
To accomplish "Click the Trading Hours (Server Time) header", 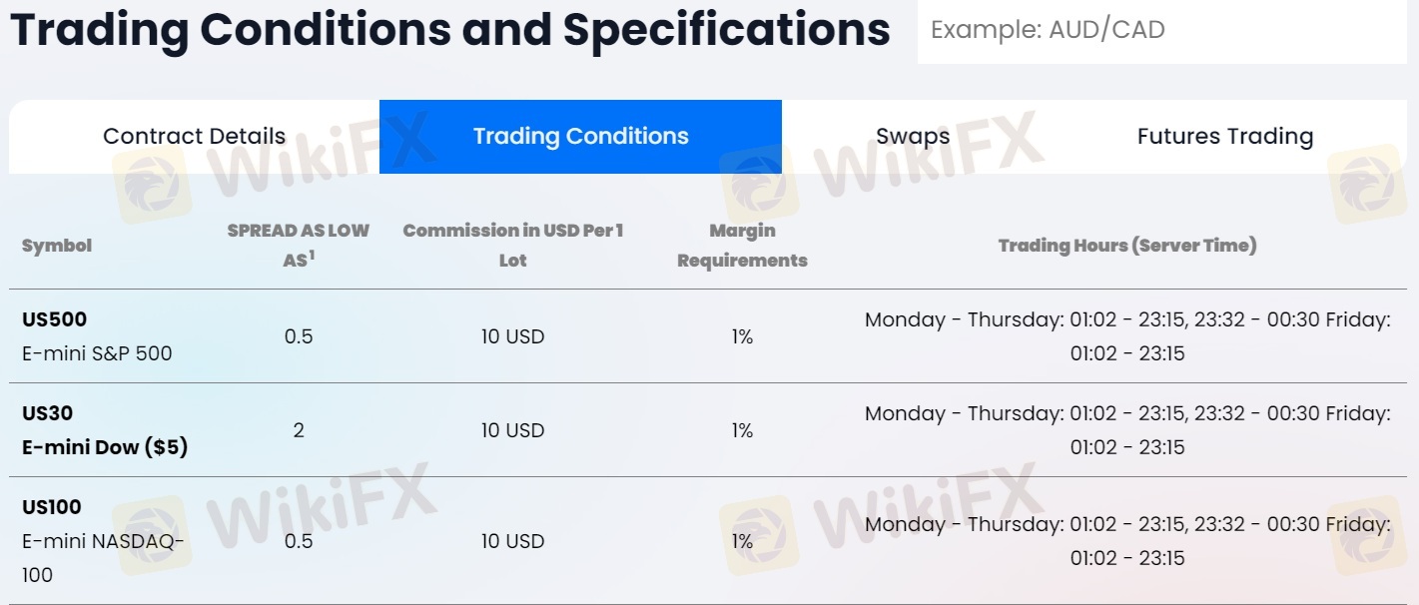I will [x=1126, y=246].
